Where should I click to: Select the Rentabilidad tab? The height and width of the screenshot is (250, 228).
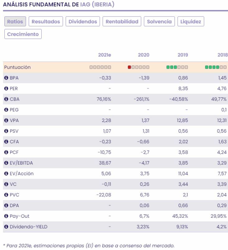tap(122, 21)
